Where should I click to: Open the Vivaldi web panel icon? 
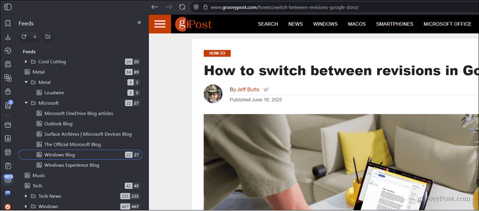pos(8,207)
